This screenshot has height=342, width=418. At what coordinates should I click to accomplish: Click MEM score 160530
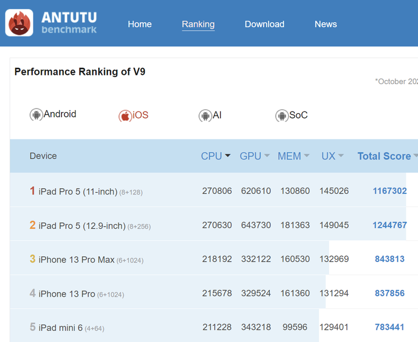(295, 259)
